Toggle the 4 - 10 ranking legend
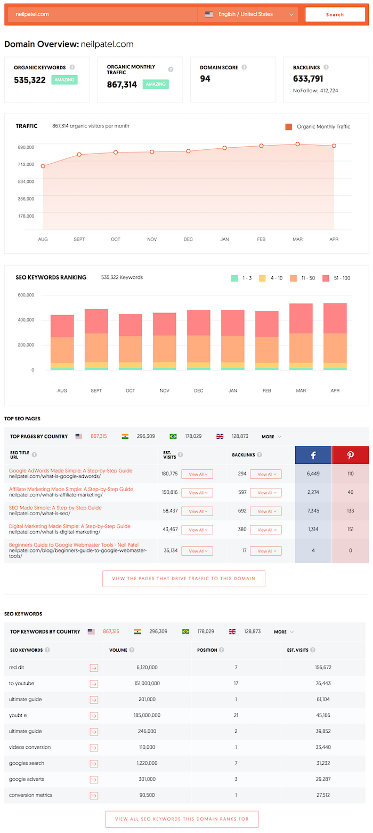Screen dimensions: 373x833 (271, 278)
